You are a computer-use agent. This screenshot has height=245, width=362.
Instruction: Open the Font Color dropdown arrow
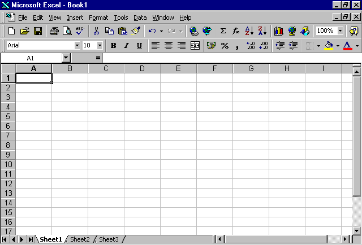click(x=357, y=46)
